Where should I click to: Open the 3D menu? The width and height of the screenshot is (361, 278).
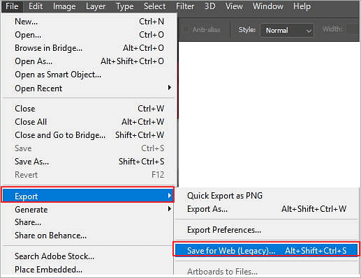coord(209,6)
